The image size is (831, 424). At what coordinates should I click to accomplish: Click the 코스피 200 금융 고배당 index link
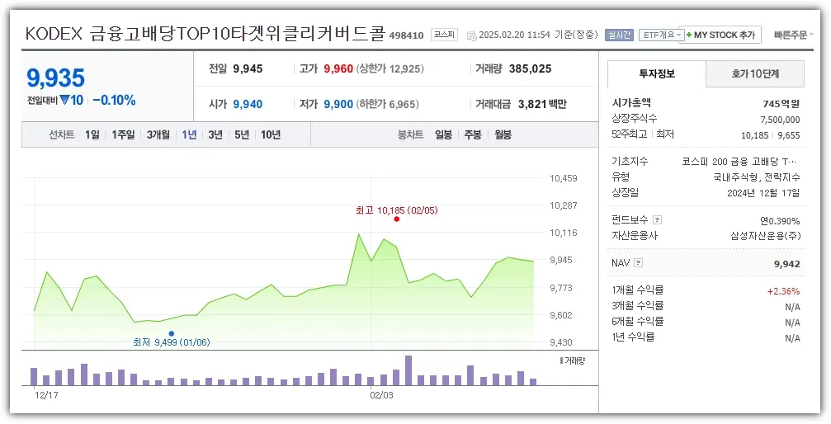point(740,162)
